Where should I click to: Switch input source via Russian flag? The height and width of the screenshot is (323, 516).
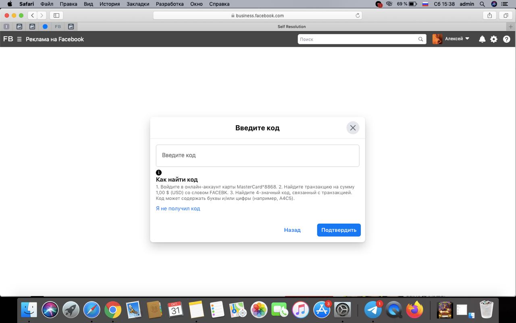tap(425, 4)
